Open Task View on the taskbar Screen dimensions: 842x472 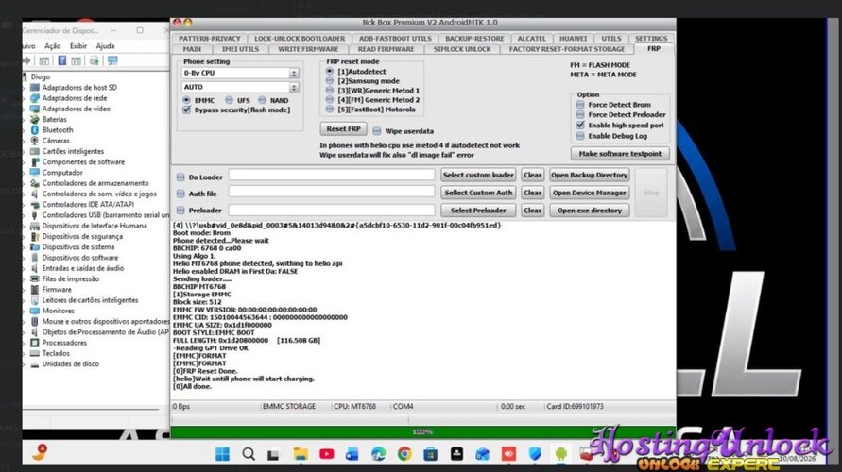coord(274,454)
